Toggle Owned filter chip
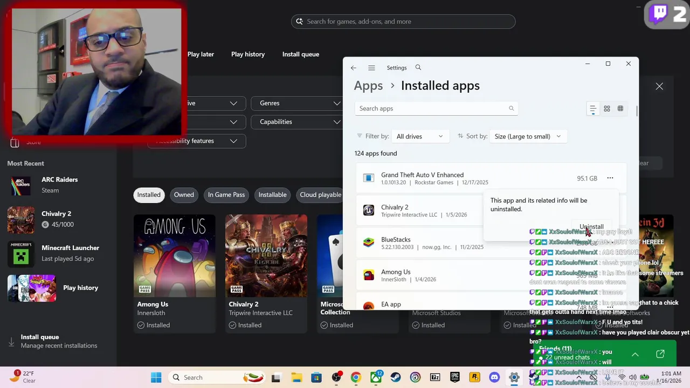 pyautogui.click(x=184, y=195)
